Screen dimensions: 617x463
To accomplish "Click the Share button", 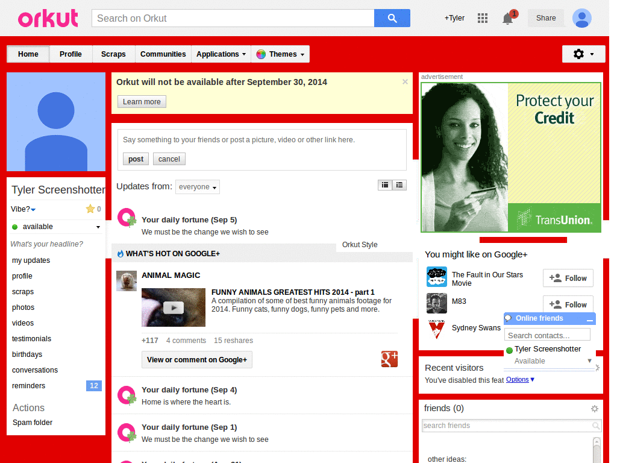I will coord(546,18).
